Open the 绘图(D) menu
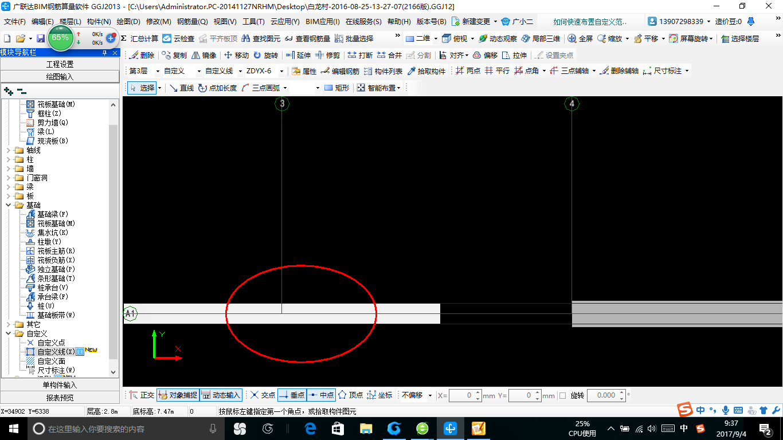783x440 pixels. [128, 22]
